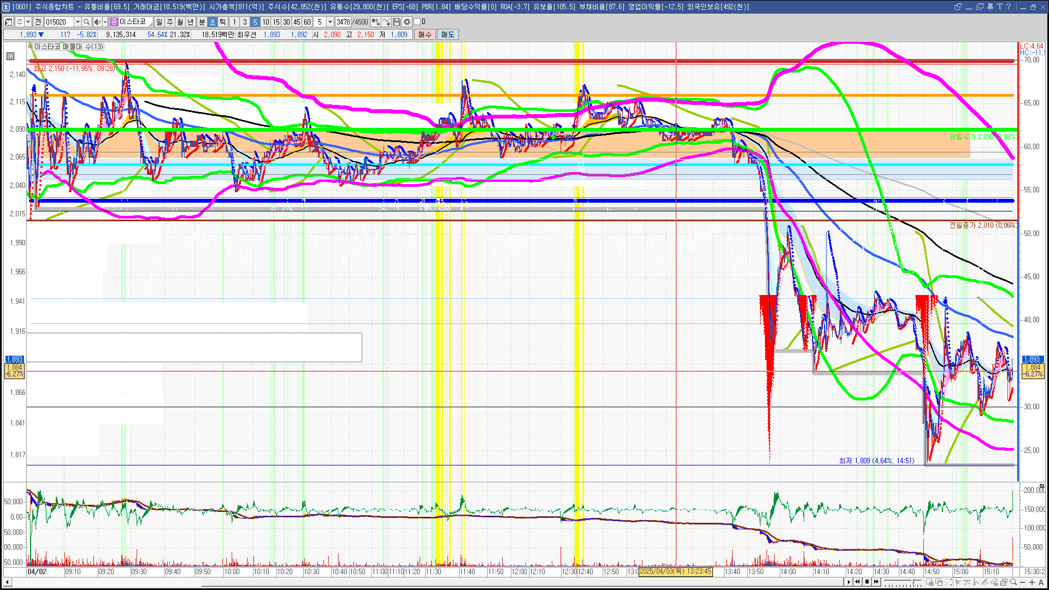Click the speaker sound icon

tap(97, 22)
